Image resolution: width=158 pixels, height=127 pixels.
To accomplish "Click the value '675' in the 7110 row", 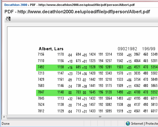I will 78,61.
